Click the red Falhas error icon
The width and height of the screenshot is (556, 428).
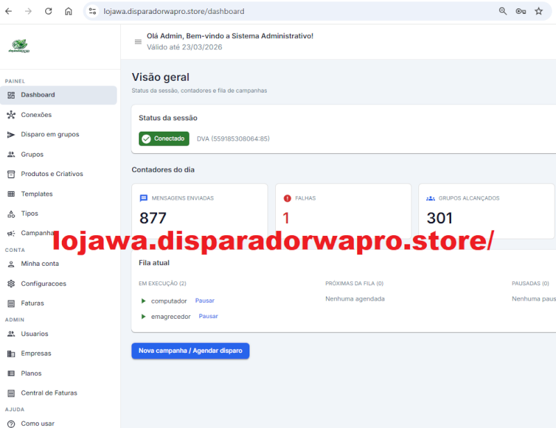click(x=286, y=198)
